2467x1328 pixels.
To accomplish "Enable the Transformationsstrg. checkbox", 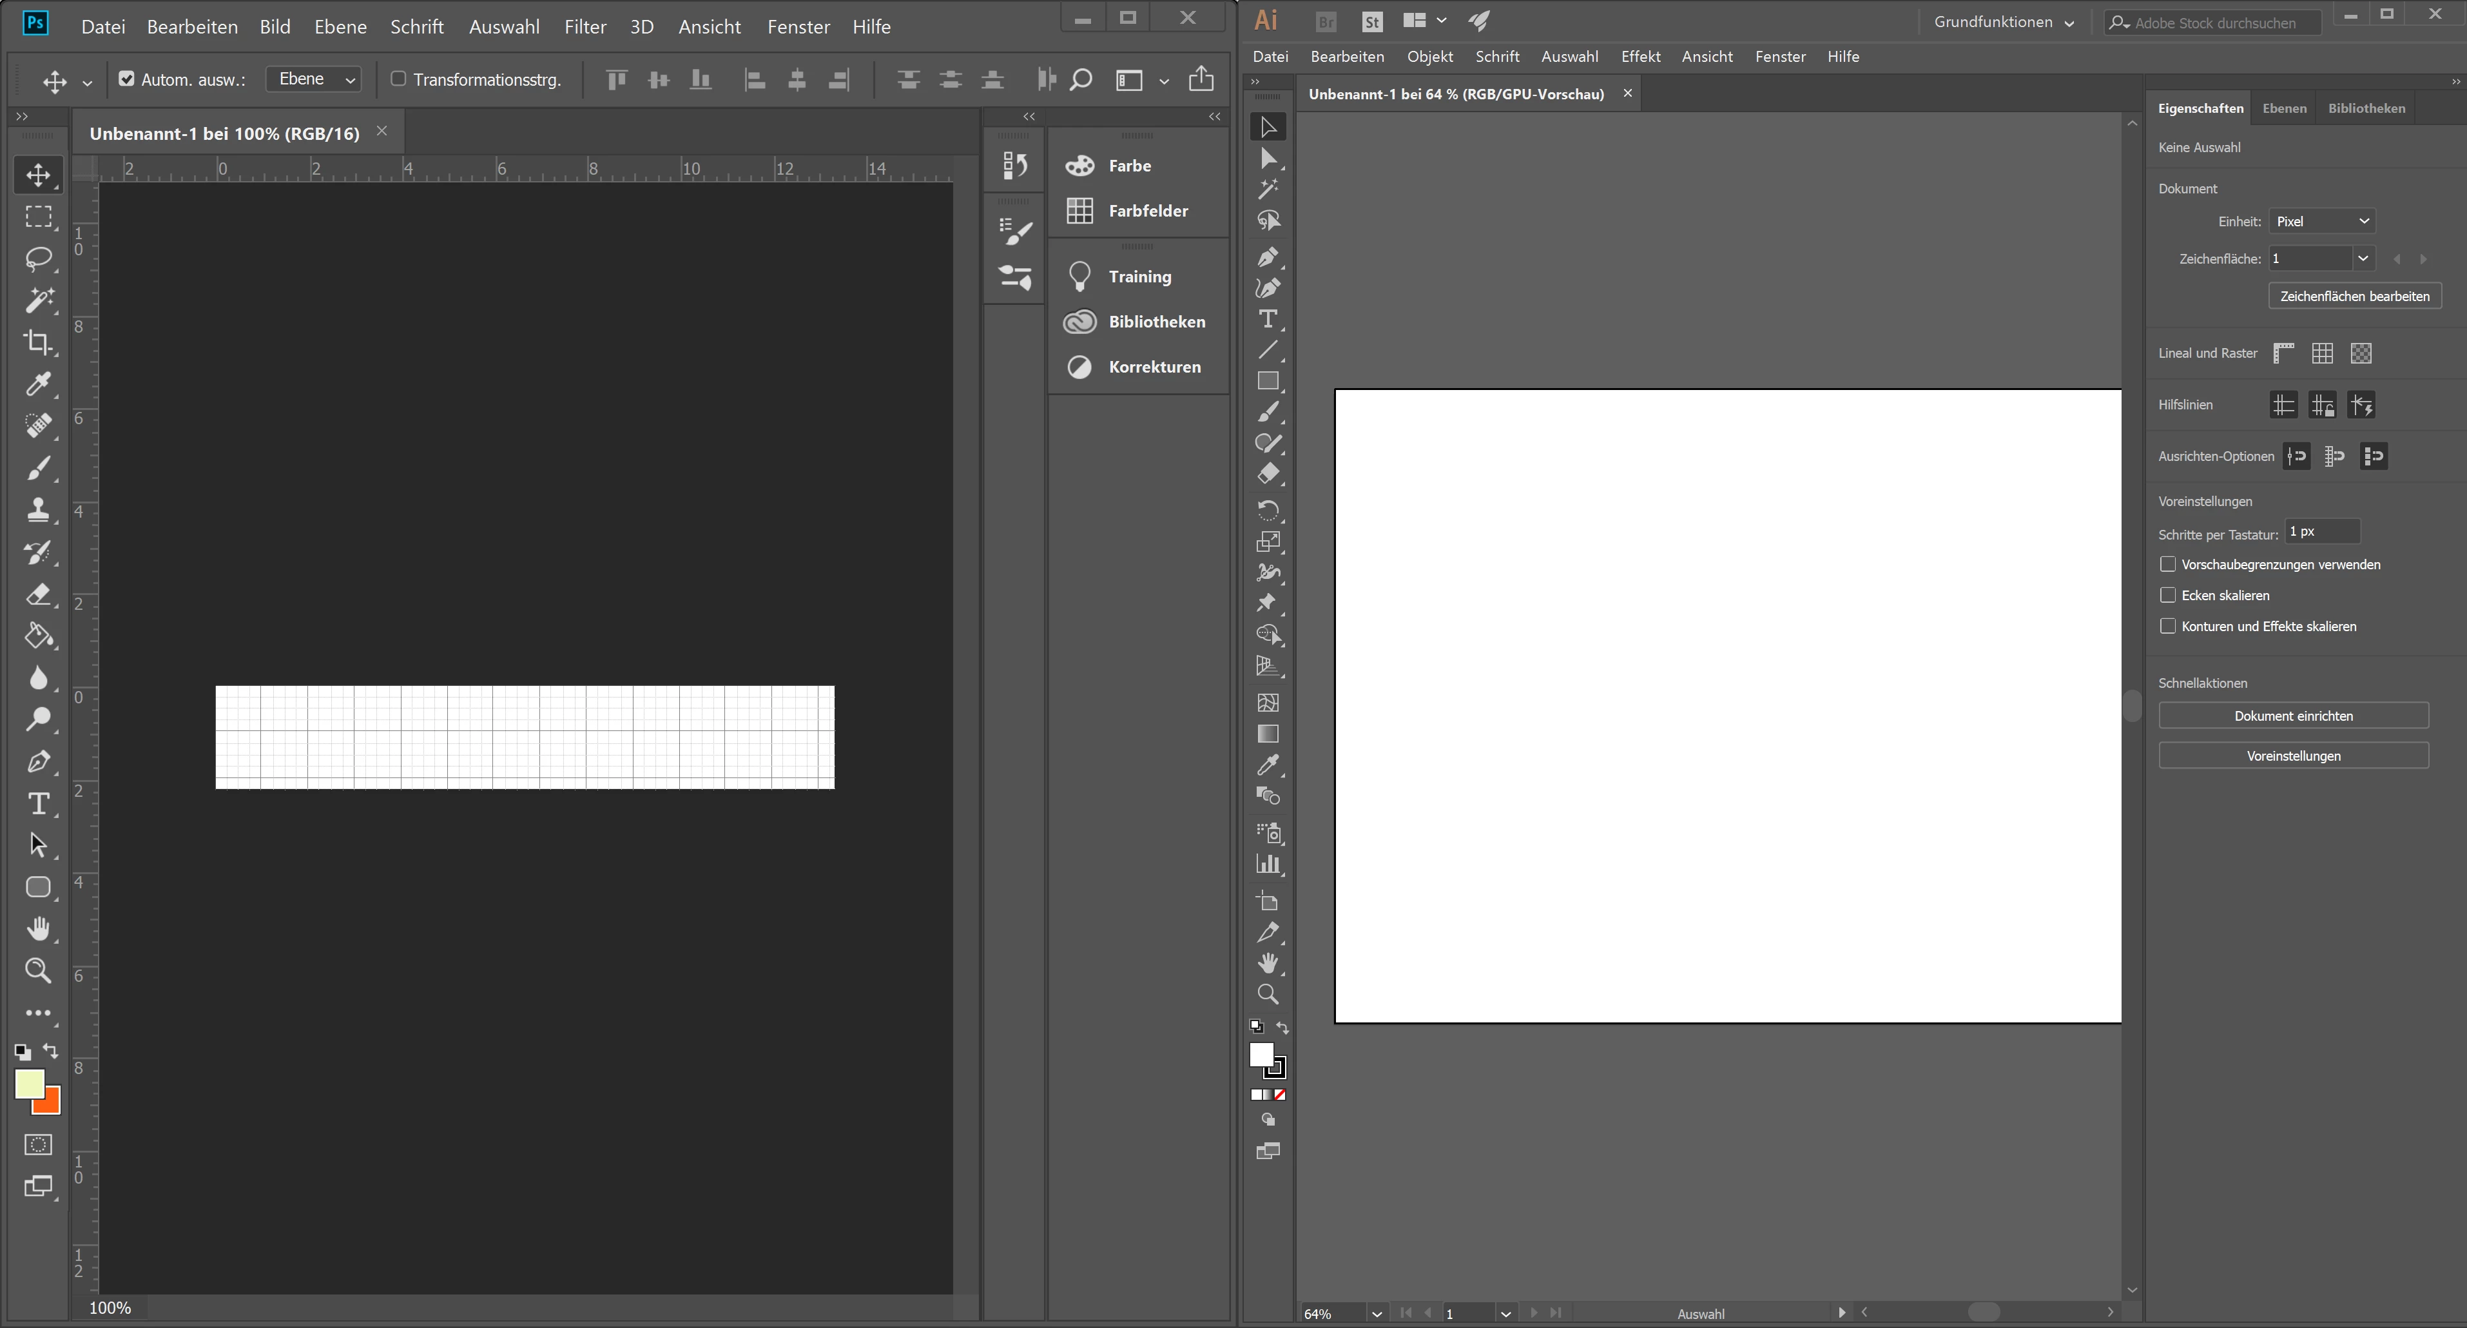I will [398, 79].
